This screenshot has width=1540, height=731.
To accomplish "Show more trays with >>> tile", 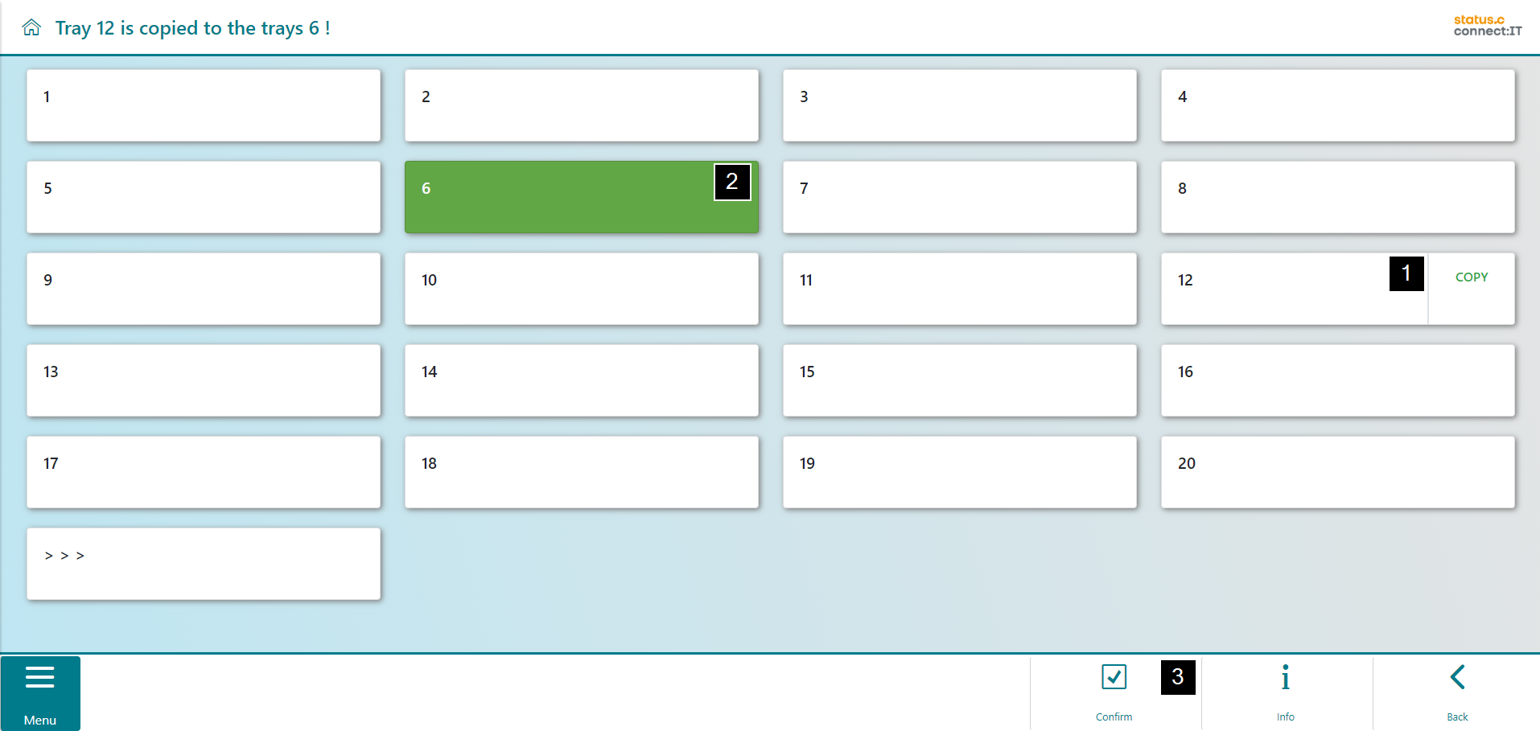I will pos(204,564).
